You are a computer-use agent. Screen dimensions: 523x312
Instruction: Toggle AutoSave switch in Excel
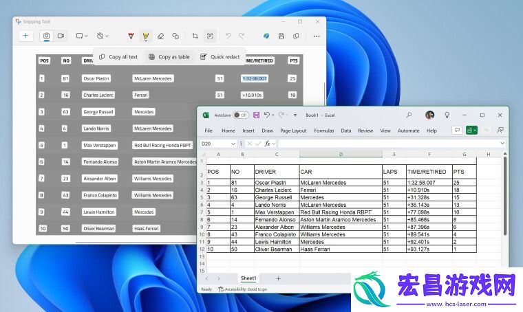(241, 115)
